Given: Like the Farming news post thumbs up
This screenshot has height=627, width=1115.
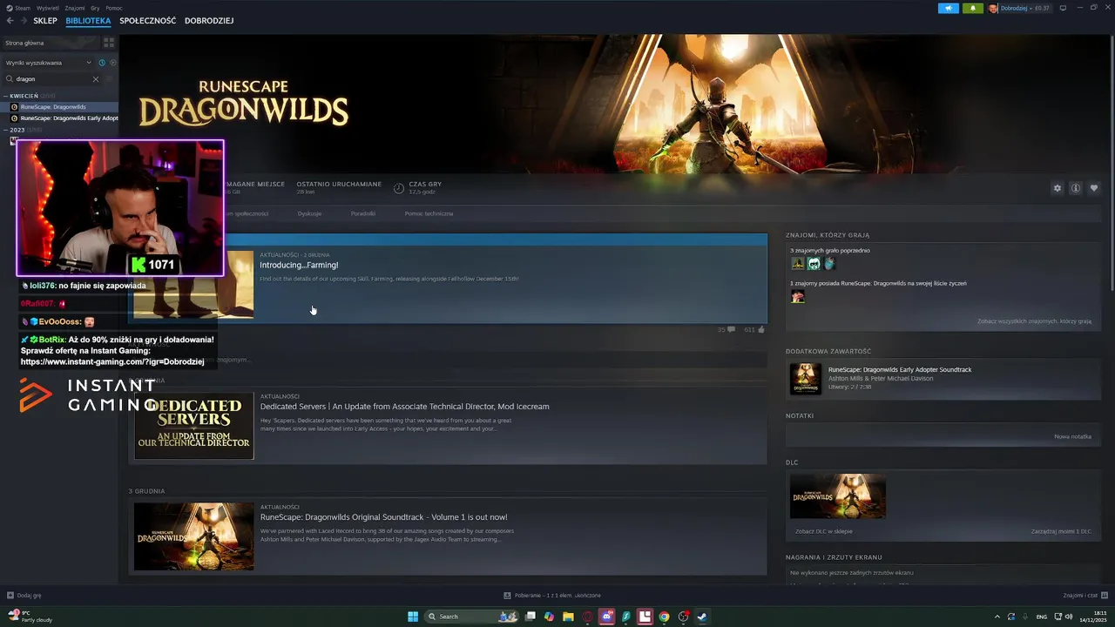Looking at the screenshot, I should click(754, 330).
